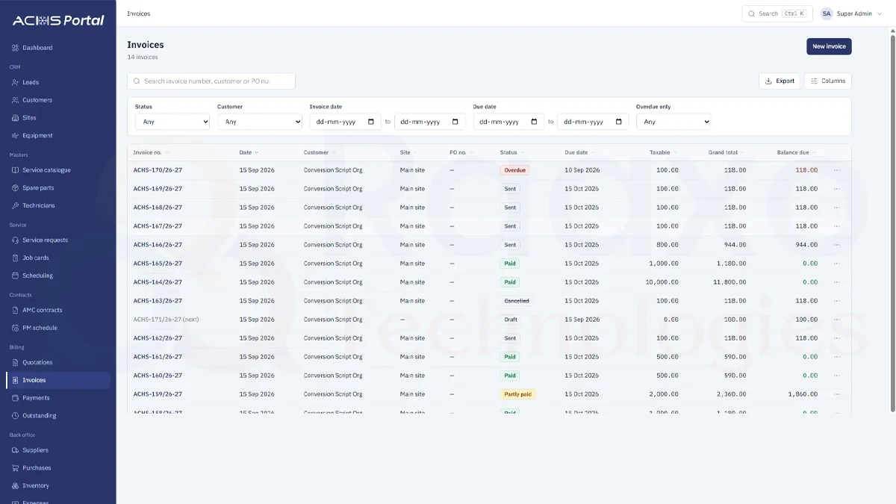
Task: Click the Partly paid status badge
Action: point(517,394)
